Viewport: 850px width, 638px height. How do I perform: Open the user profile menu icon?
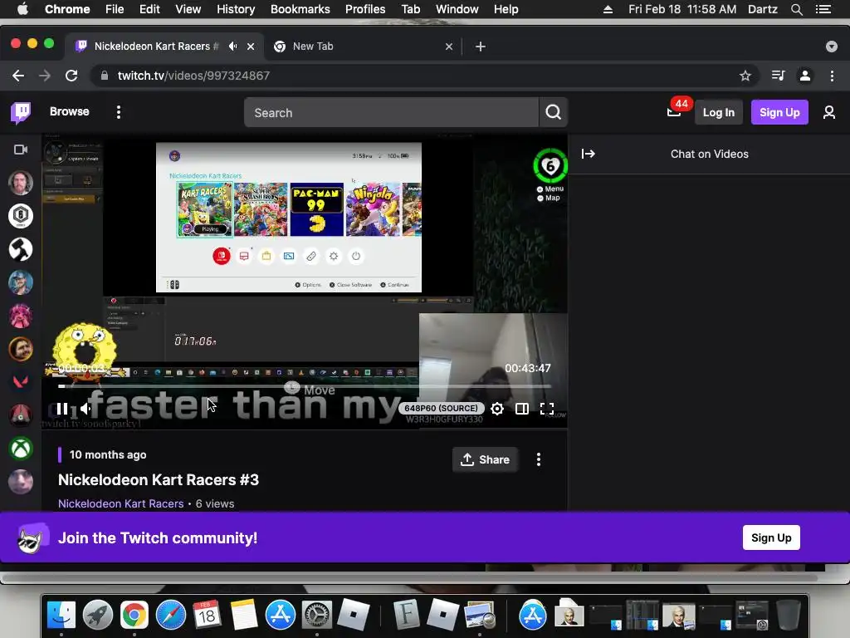(x=829, y=112)
